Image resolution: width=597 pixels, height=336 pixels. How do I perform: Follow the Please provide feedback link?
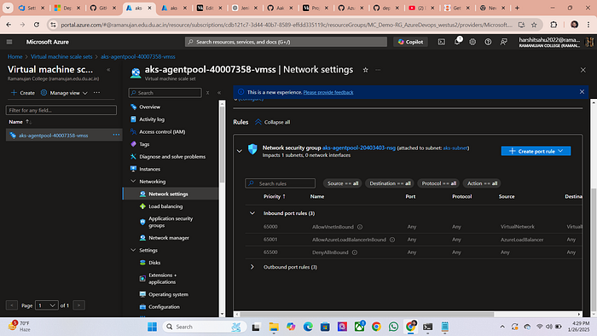coord(328,92)
